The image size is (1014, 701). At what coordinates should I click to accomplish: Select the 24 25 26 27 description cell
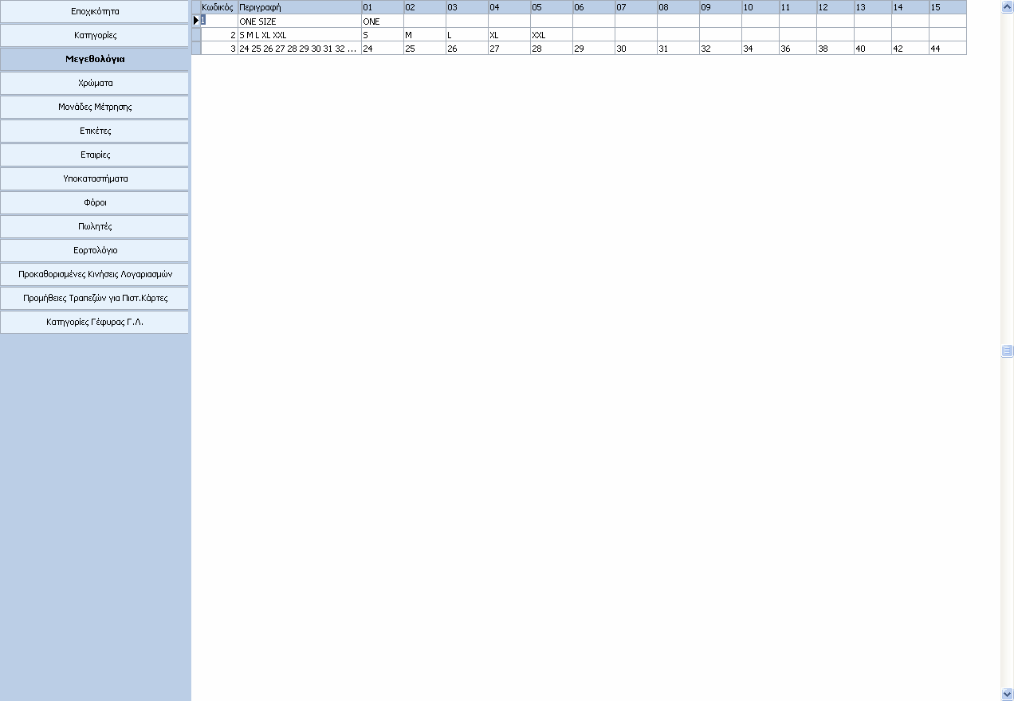(x=299, y=49)
